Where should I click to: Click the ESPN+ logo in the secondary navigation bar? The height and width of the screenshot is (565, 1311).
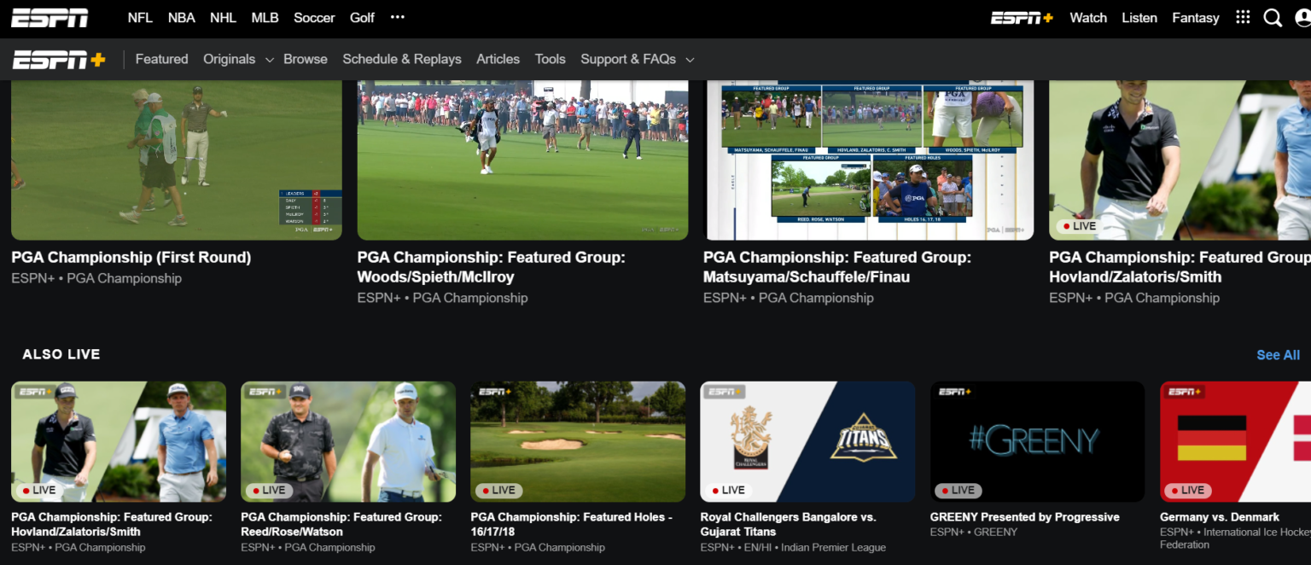58,58
